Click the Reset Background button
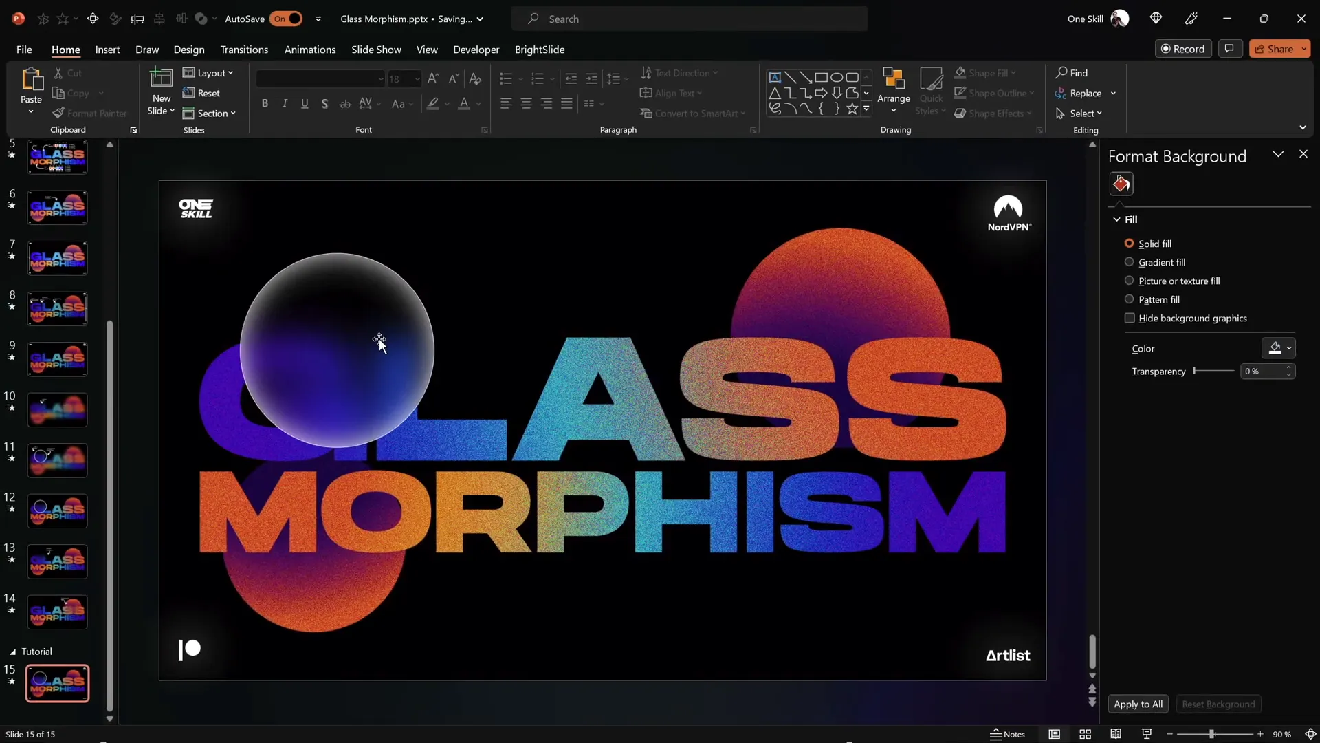Image resolution: width=1320 pixels, height=743 pixels. pos(1218,704)
